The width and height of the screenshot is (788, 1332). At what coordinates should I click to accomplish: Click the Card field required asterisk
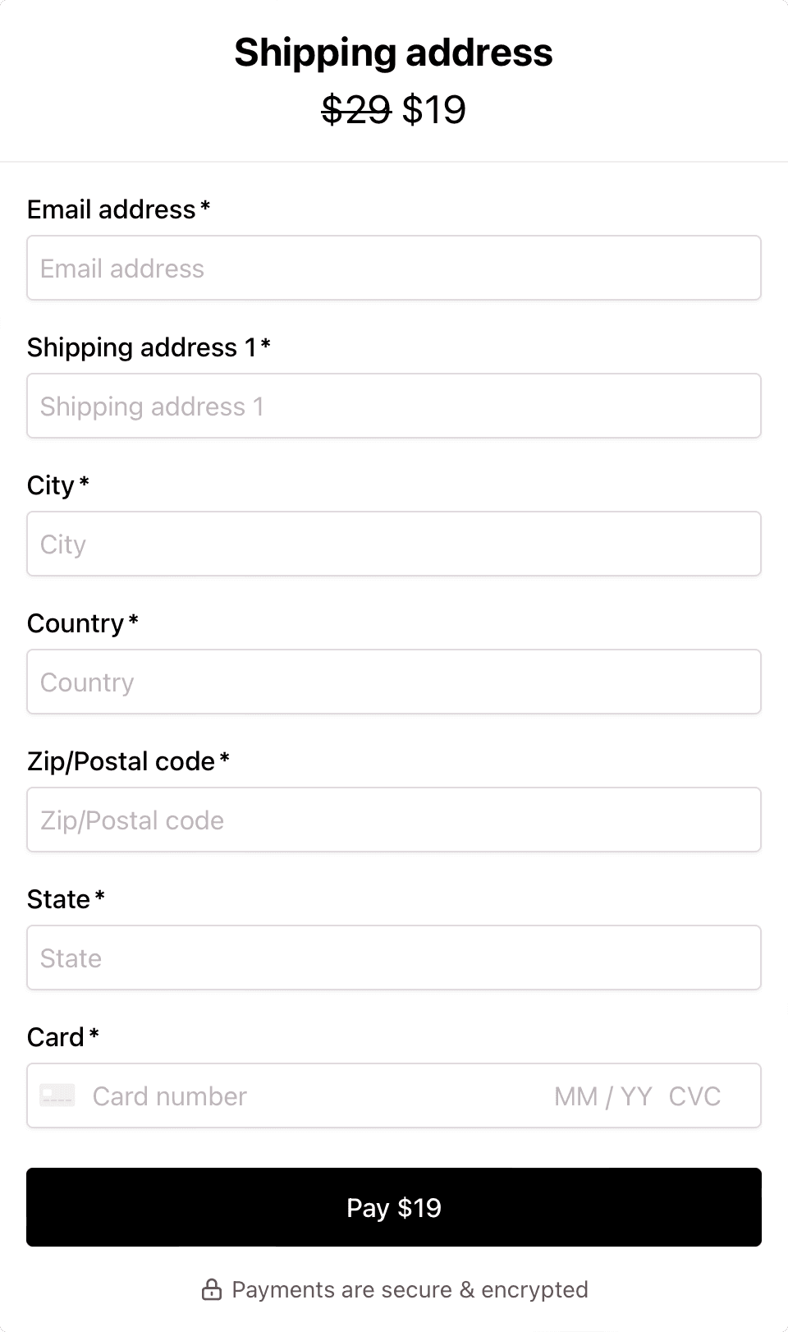[94, 1035]
